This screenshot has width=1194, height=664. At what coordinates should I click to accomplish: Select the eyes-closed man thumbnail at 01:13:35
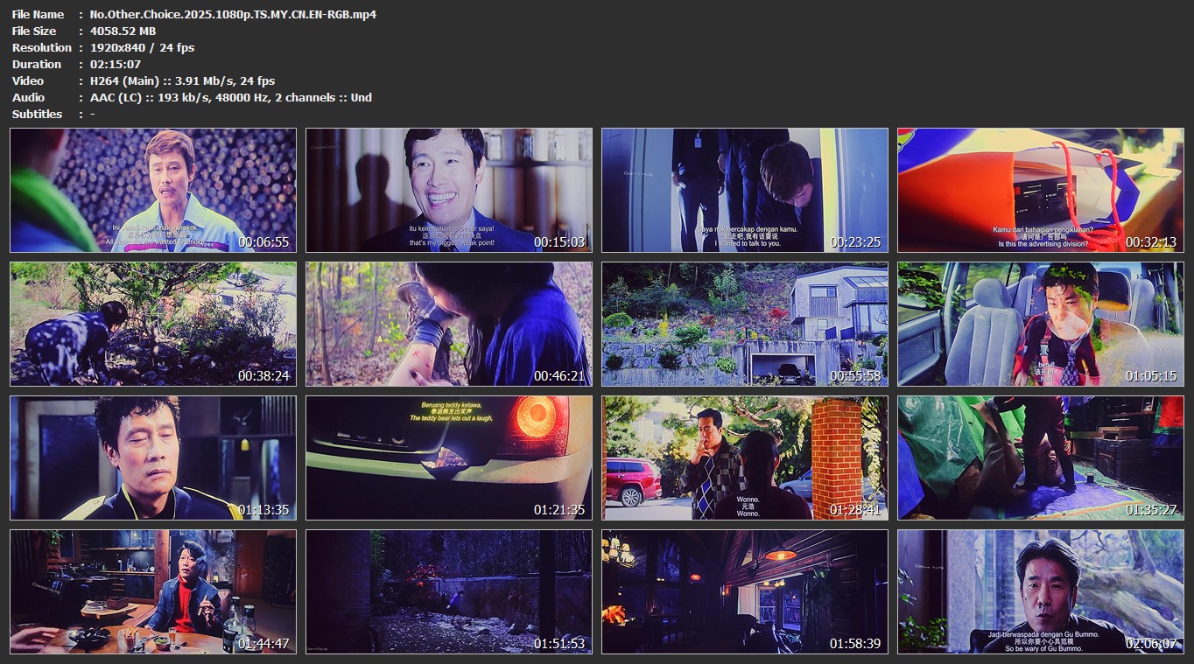[x=153, y=458]
